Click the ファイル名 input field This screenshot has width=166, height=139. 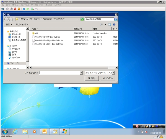pos(59,73)
